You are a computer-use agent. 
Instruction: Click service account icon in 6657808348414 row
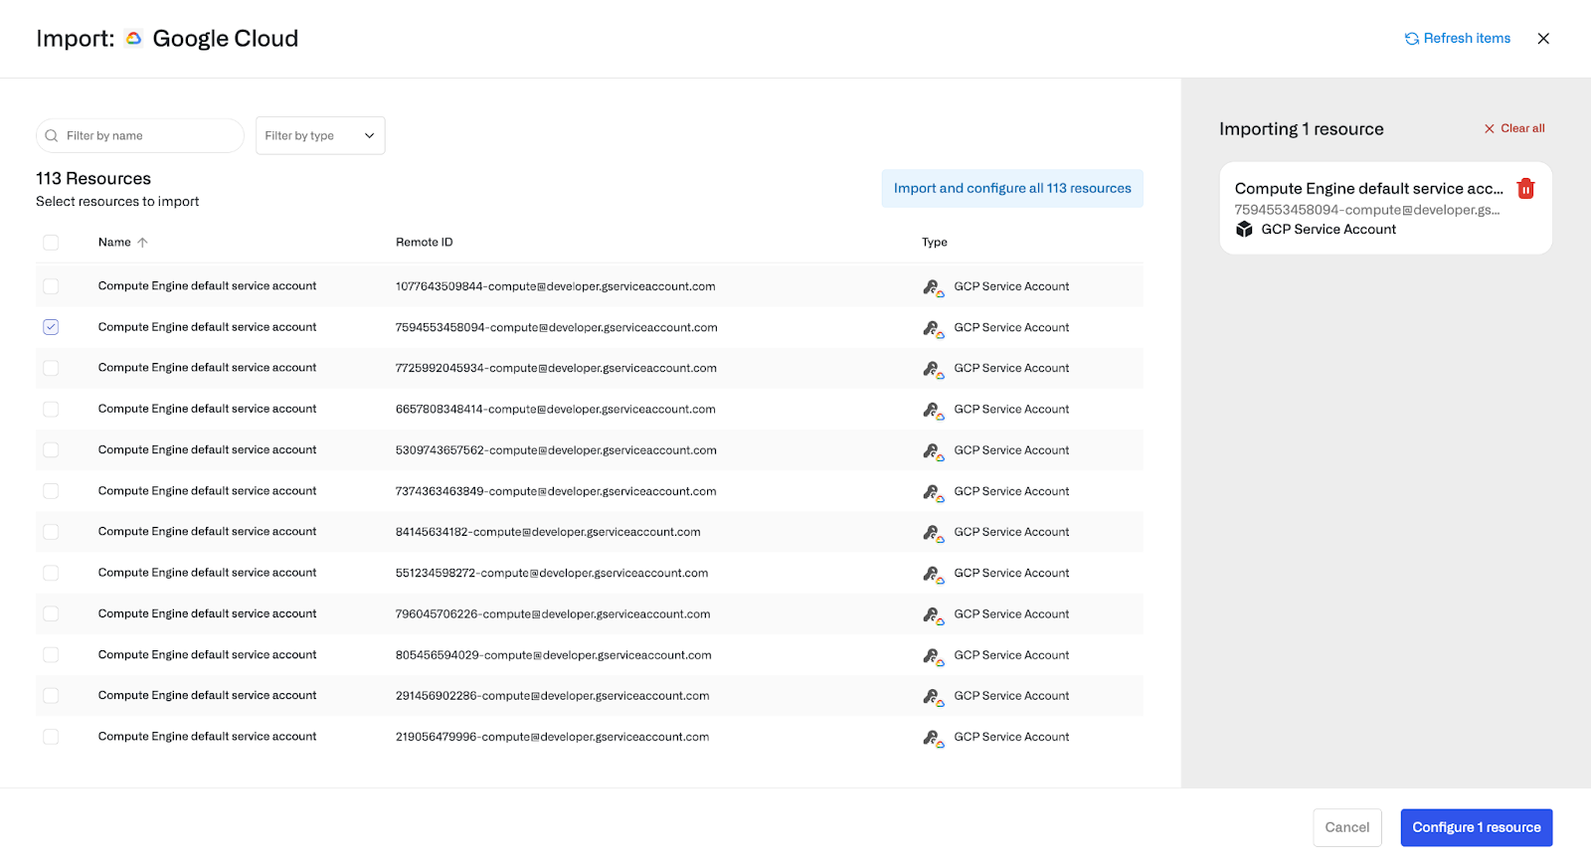click(933, 411)
